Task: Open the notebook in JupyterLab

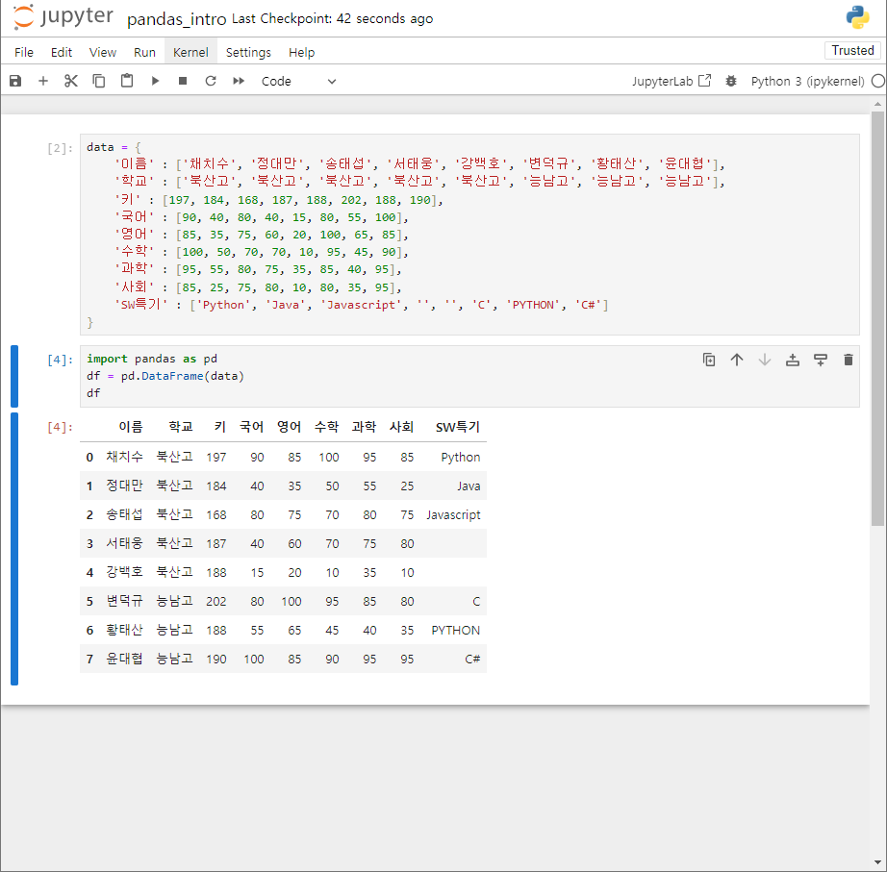Action: (671, 81)
